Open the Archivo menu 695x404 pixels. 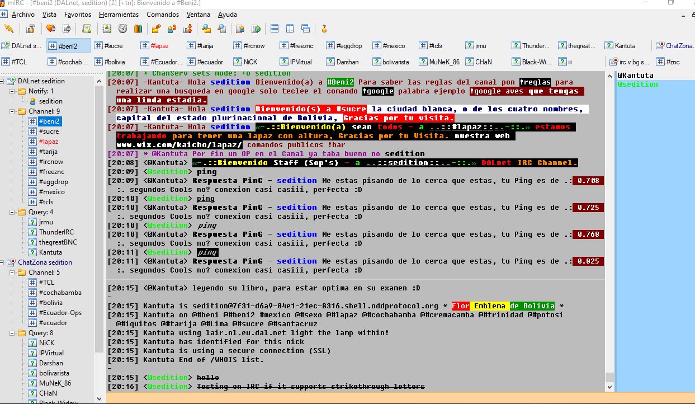pyautogui.click(x=23, y=15)
